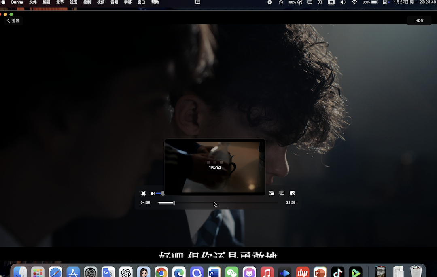This screenshot has width=437, height=277.
Task: Click the screen recording stop icon in menu bar
Action: coord(269,2)
